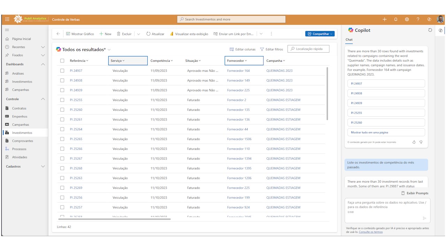Check the row PI 25268 checkbox
This screenshot has height=251, width=446.
[62, 168]
